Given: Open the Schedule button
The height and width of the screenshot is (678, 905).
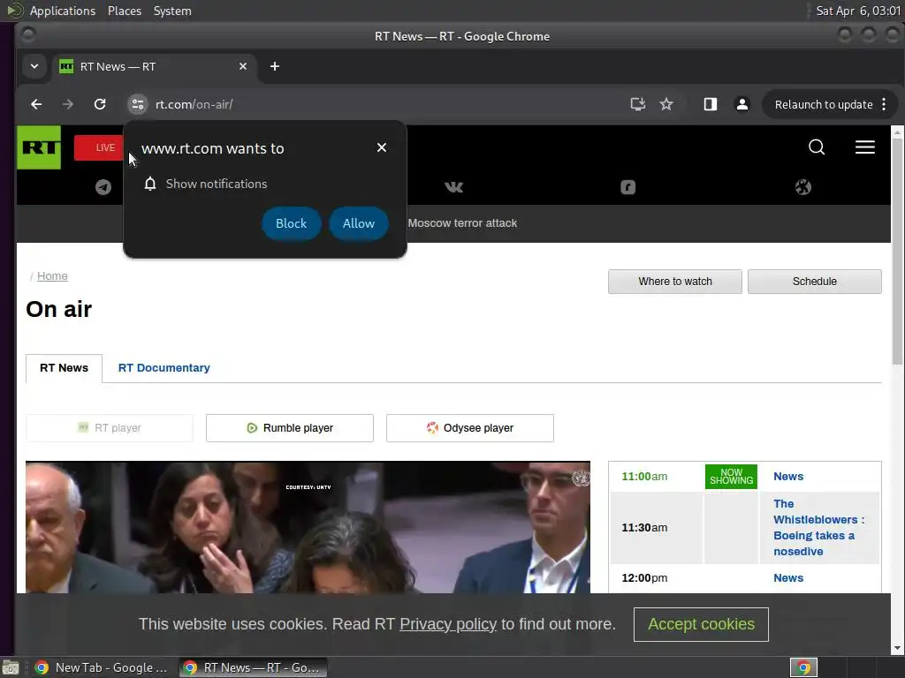Looking at the screenshot, I should tap(814, 282).
